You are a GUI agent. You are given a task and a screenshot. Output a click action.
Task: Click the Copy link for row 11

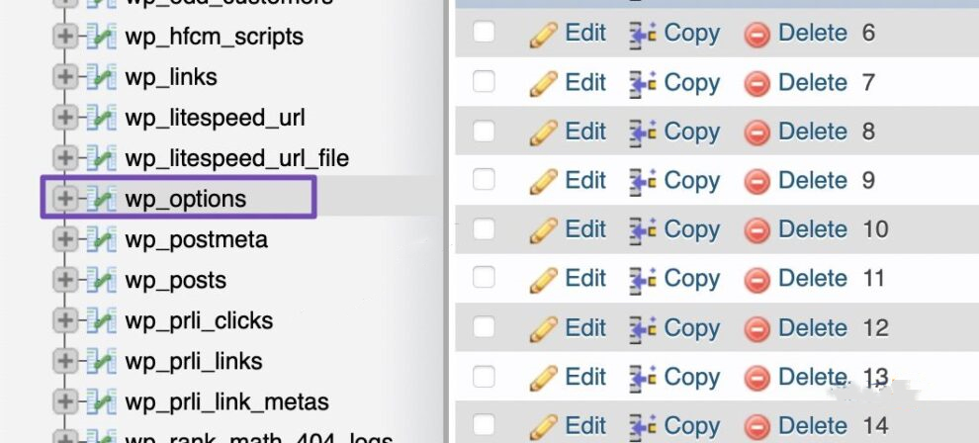pyautogui.click(x=692, y=278)
